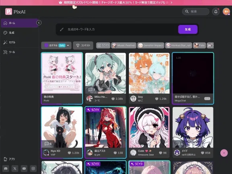The height and width of the screenshot is (174, 232).
Task: Click author name Amezune Zero
Action: (146, 155)
